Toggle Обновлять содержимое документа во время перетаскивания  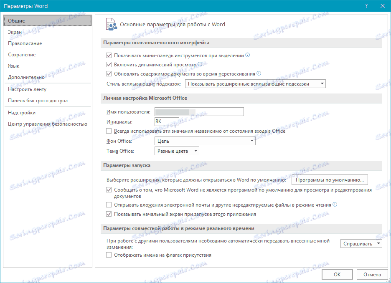tap(109, 74)
